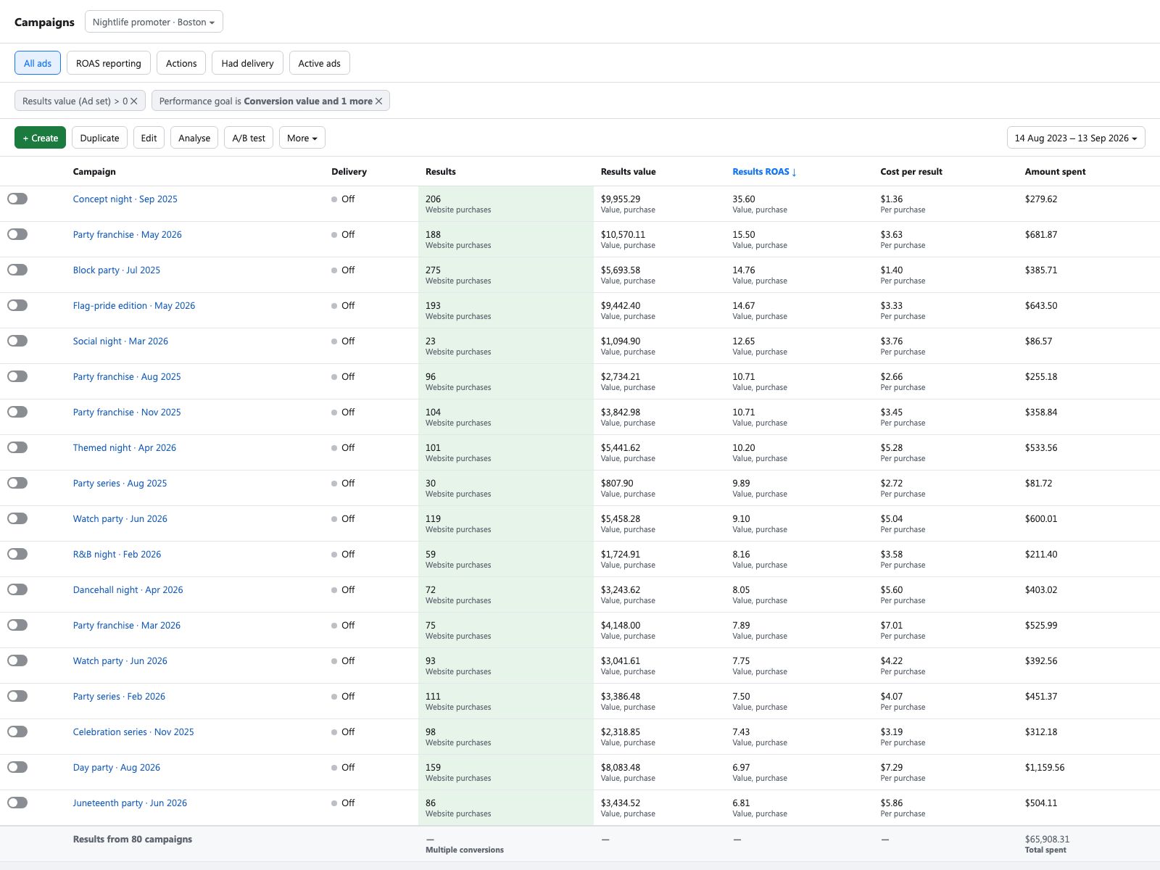
Task: Switch to the Active ads tab
Action: 319,63
